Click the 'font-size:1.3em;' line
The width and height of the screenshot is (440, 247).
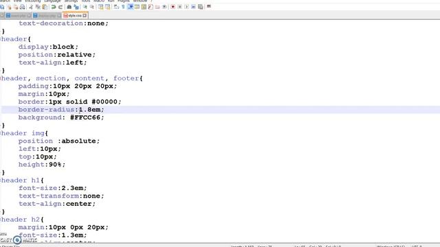click(53, 235)
